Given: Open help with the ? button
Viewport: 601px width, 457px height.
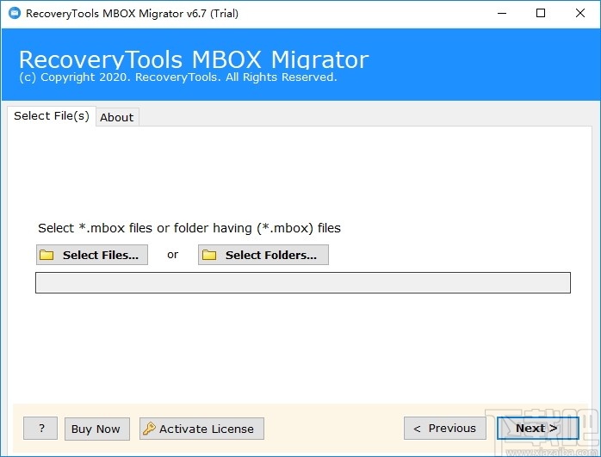Looking at the screenshot, I should (40, 429).
